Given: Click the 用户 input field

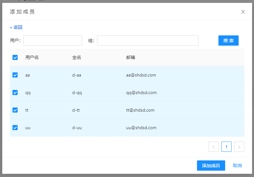Looking at the screenshot, I should tap(53, 41).
